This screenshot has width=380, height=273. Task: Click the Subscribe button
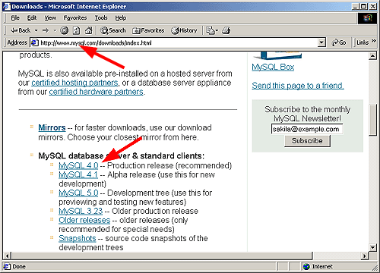tap(307, 141)
